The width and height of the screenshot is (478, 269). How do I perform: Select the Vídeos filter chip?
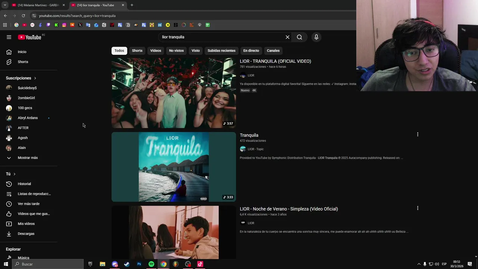point(156,50)
